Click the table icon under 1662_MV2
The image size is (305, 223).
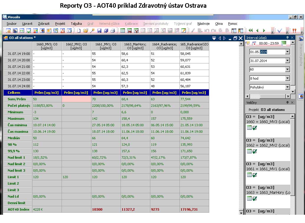click(249, 151)
